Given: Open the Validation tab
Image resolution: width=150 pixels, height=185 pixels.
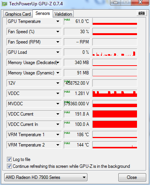Looking at the screenshot, I should point(63,14).
